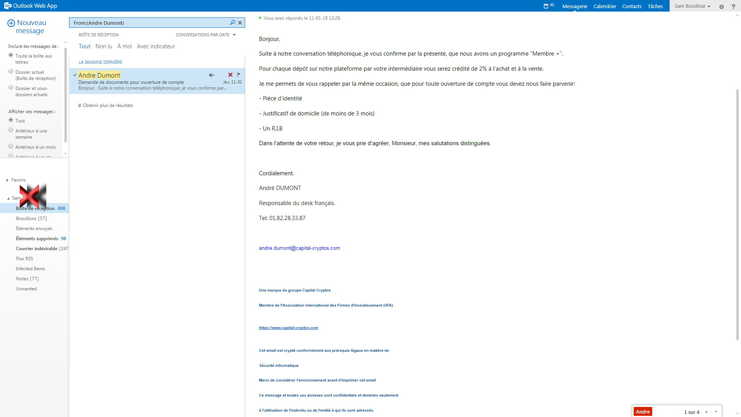Open the settings gear icon
Viewport: 741px width, 417px height.
(x=721, y=7)
